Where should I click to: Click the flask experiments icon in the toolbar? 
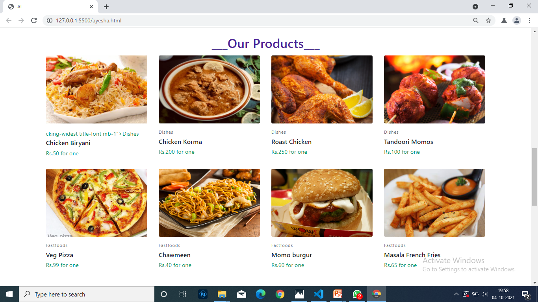coord(504,20)
